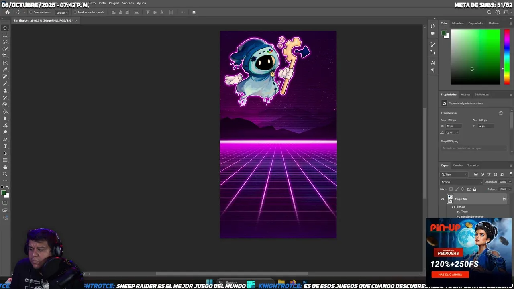Select the Frame tool

point(5,63)
